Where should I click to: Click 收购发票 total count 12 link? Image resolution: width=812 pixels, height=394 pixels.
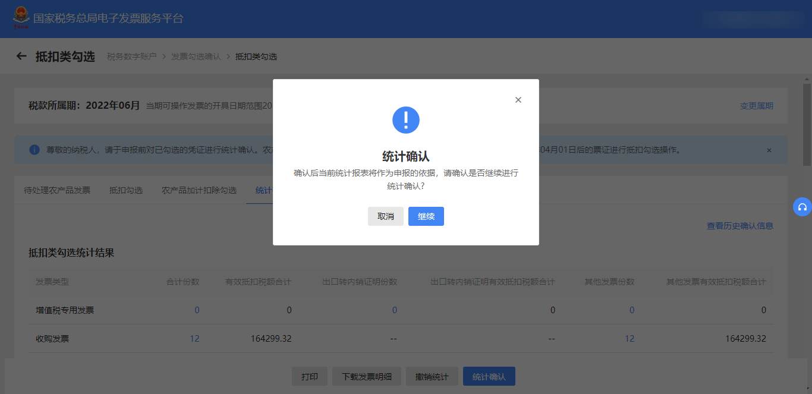(194, 339)
